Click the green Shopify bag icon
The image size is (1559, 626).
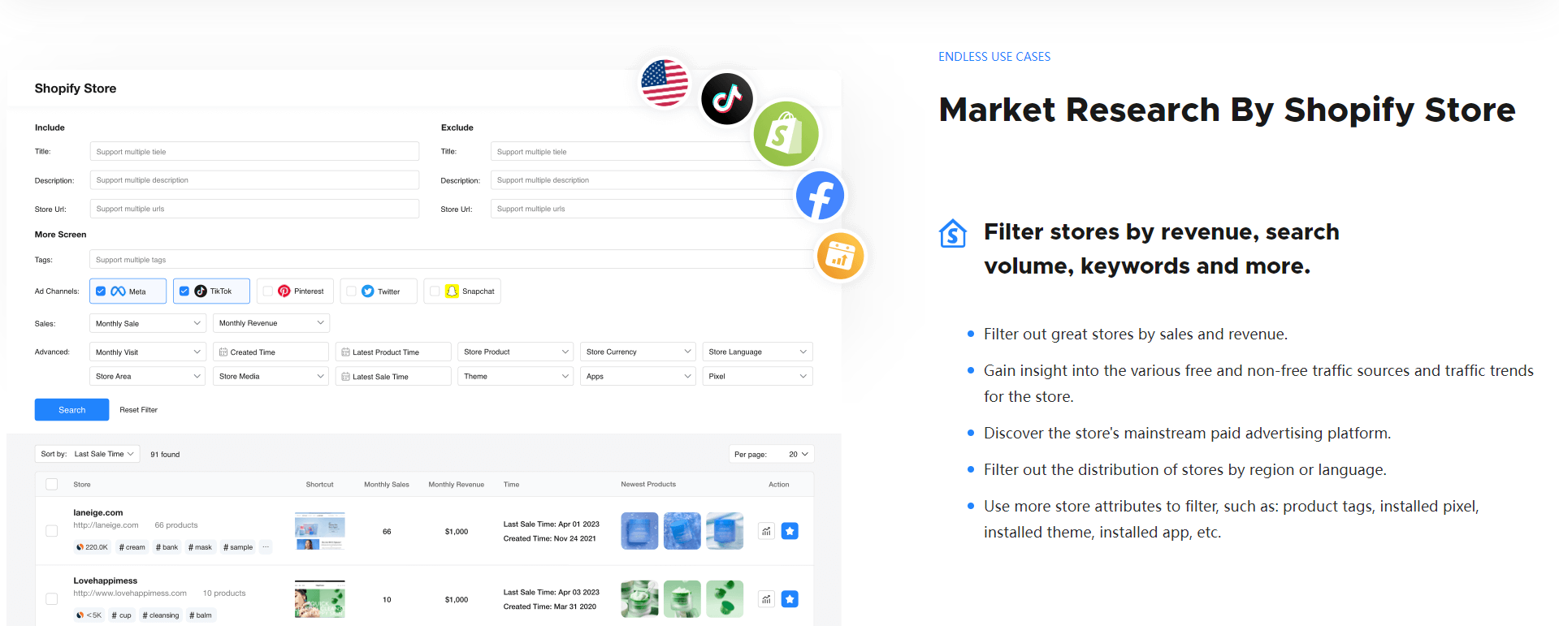pos(786,134)
